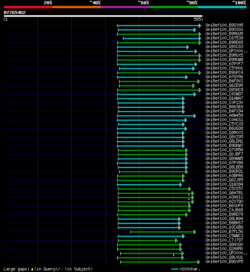This screenshot has width=250, height=272.
Task: Open the UniRef100_Q8VZ95 label
Action: coord(224,137)
